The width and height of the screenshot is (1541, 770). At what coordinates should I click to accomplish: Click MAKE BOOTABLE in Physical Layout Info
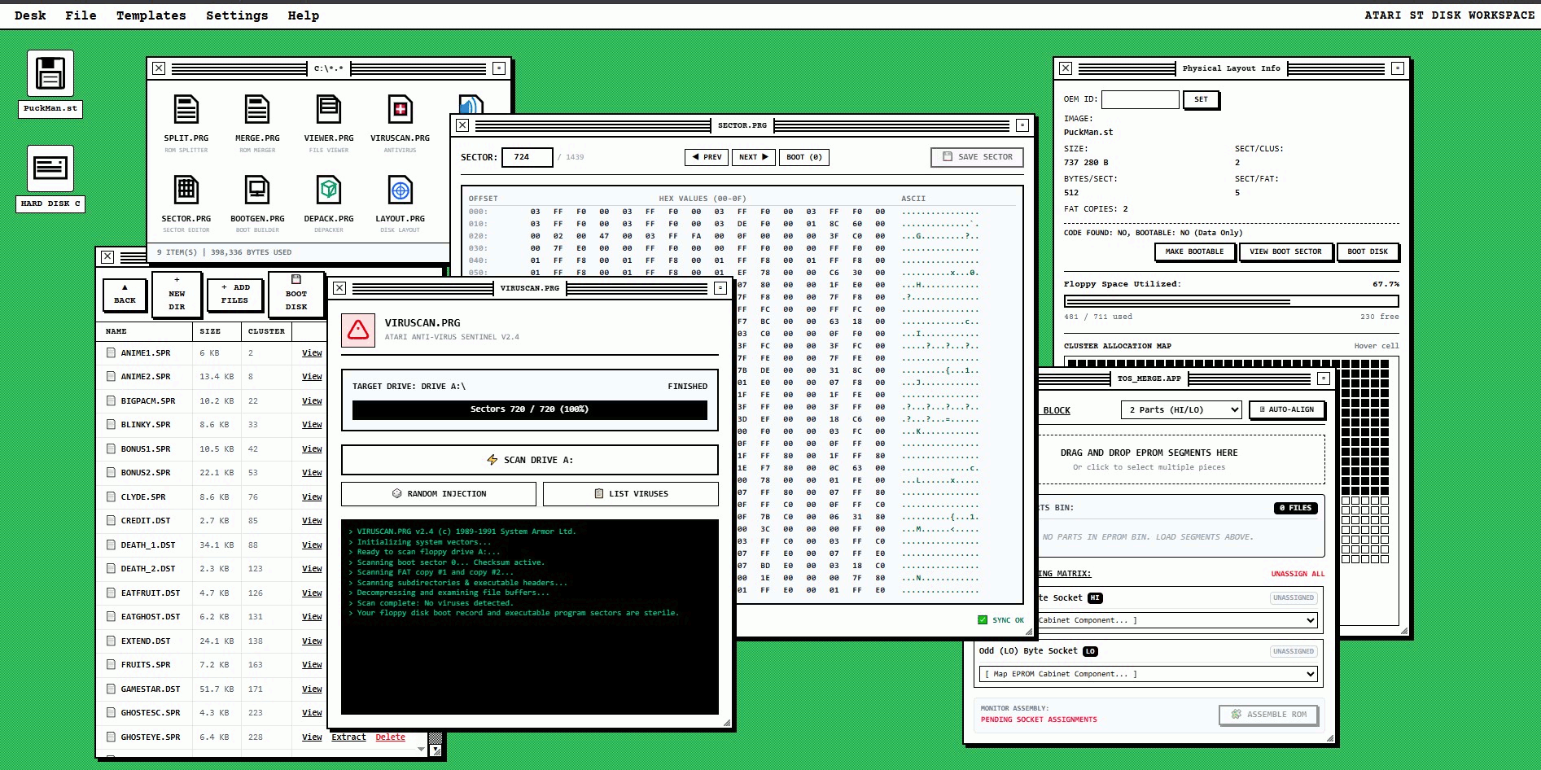1194,252
